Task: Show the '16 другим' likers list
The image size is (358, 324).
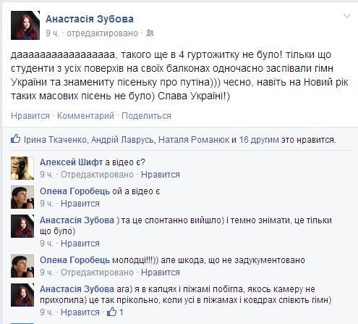Action: click(259, 140)
